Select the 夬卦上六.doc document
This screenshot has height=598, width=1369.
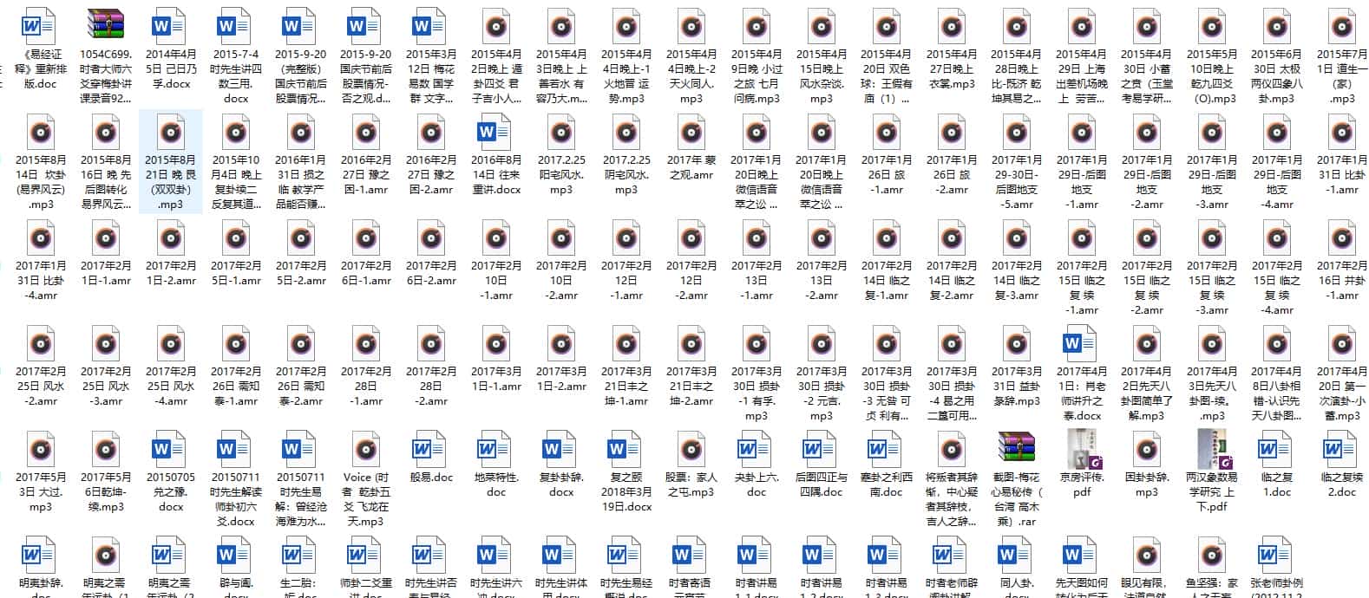click(757, 451)
